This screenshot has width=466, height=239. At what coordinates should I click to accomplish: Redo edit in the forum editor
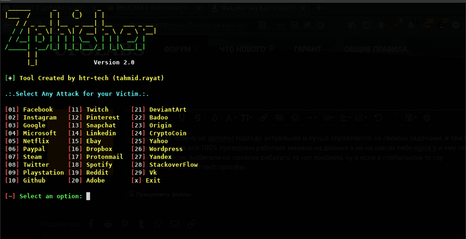click(x=394, y=118)
